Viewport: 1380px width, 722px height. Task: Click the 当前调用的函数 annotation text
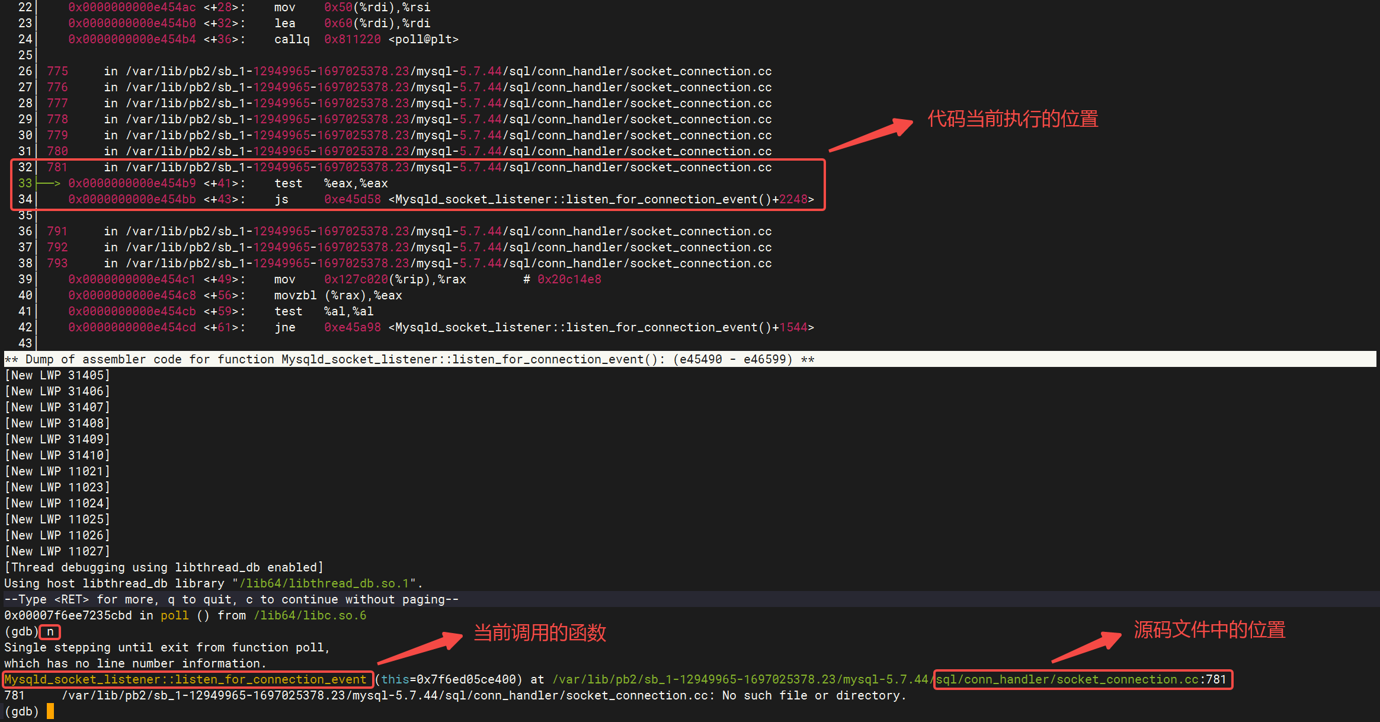point(540,632)
